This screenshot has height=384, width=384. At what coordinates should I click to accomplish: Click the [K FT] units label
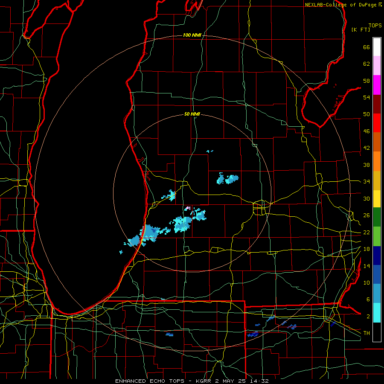[361, 29]
